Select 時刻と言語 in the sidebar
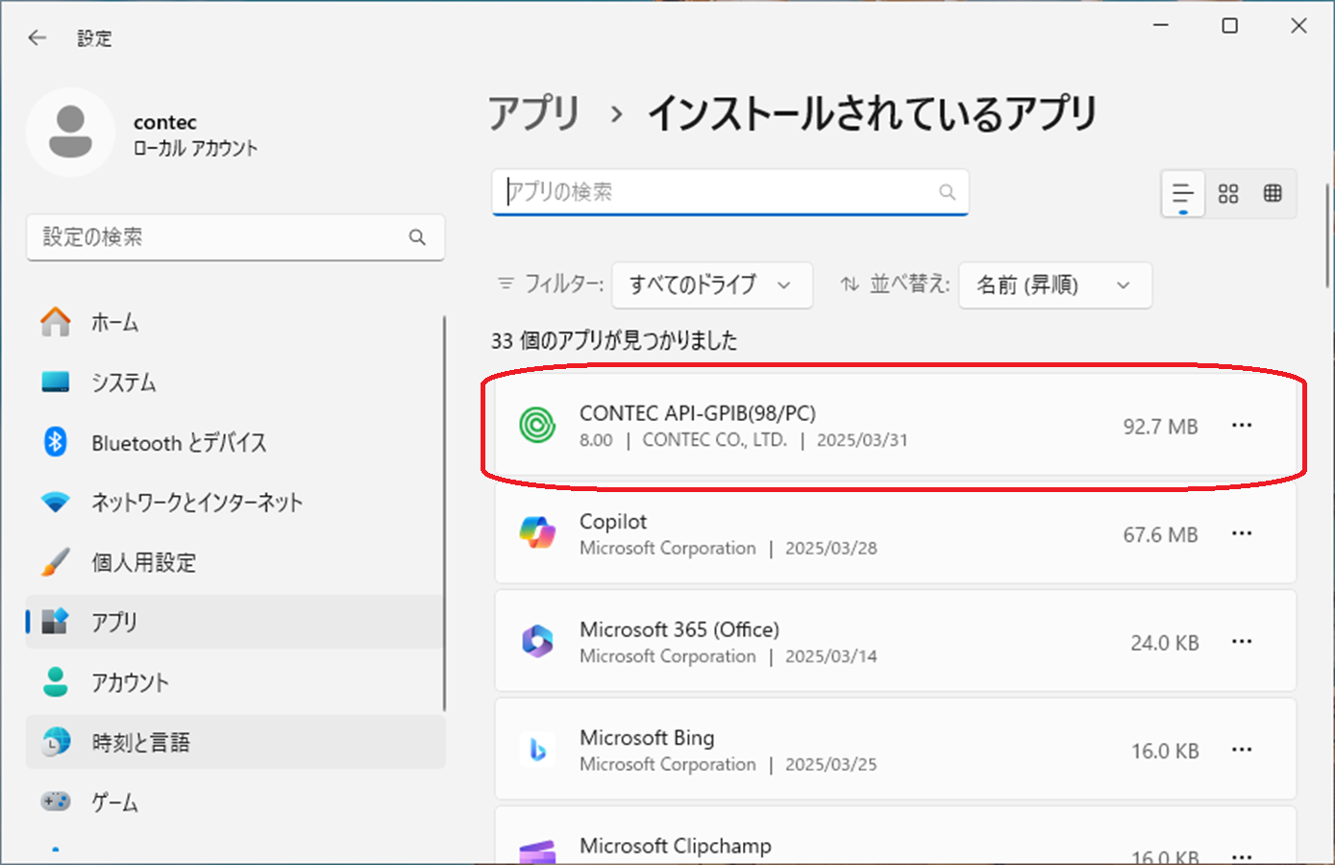The height and width of the screenshot is (865, 1335). coord(235,741)
